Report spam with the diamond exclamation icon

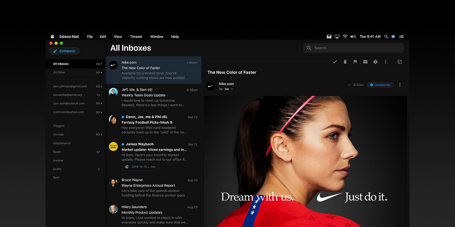(375, 62)
